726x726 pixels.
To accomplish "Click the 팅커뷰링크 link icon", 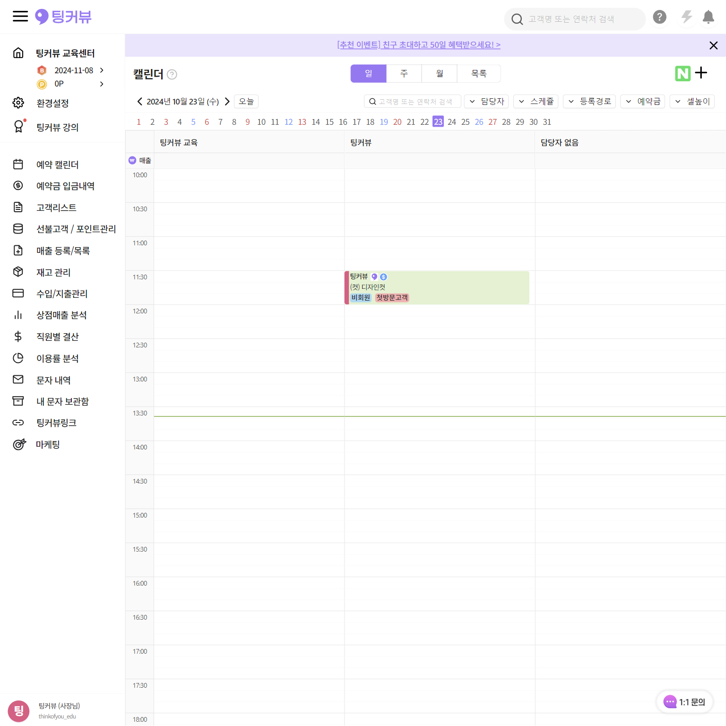I will pos(18,423).
